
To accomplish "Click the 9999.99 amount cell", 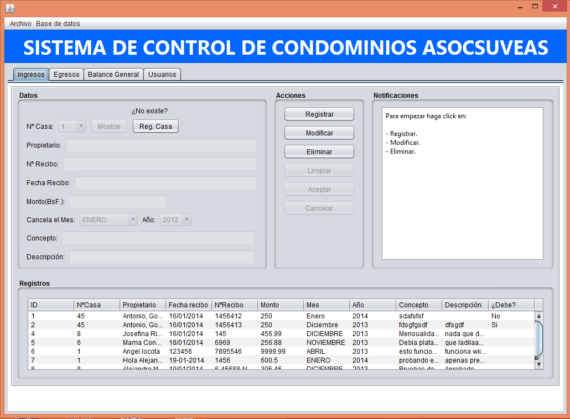I will [281, 352].
